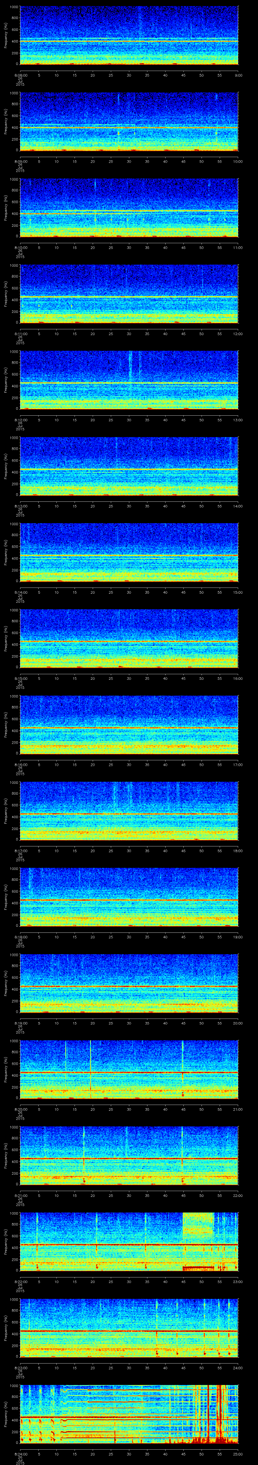Click the 12:00 end time label

click(238, 334)
